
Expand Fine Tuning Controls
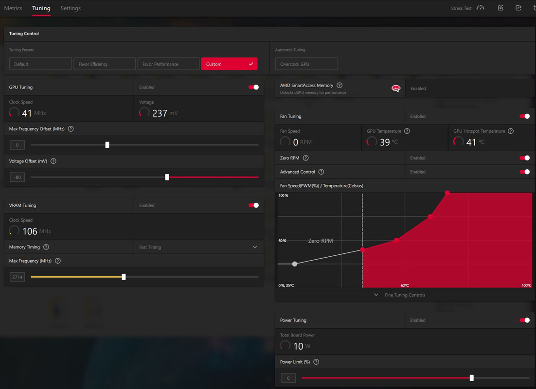400,295
